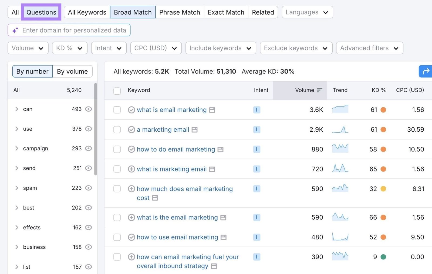The image size is (432, 274).
Task: Open the Advanced filters dropdown
Action: [370, 48]
